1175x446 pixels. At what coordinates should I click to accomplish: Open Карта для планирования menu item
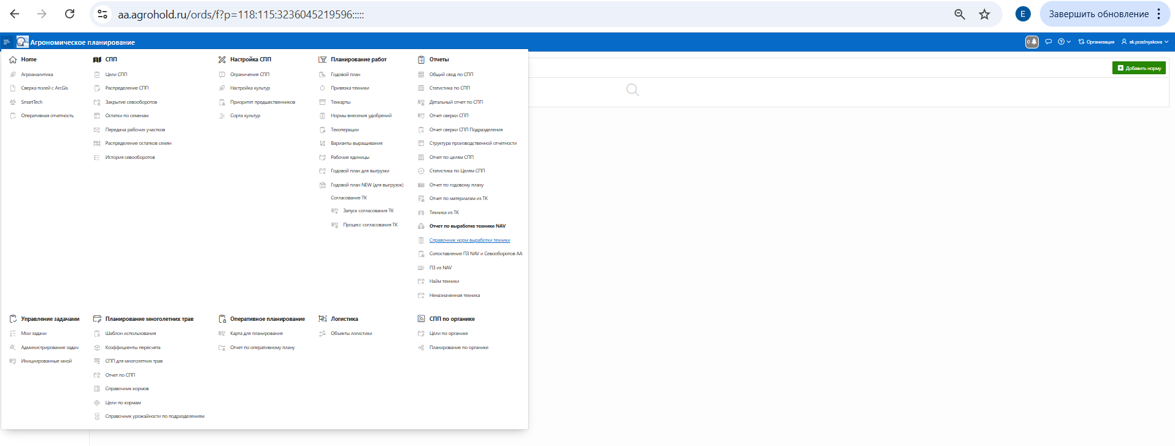[x=256, y=333]
